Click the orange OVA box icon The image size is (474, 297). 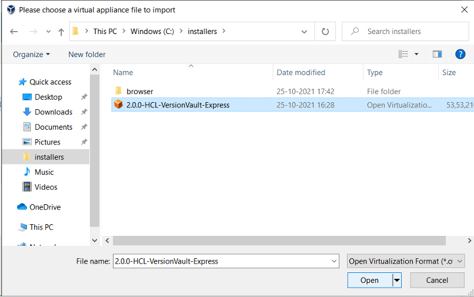[119, 104]
